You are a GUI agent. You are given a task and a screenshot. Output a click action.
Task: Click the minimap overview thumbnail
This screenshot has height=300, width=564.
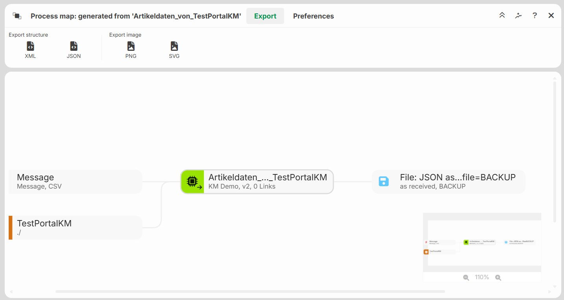point(482,243)
